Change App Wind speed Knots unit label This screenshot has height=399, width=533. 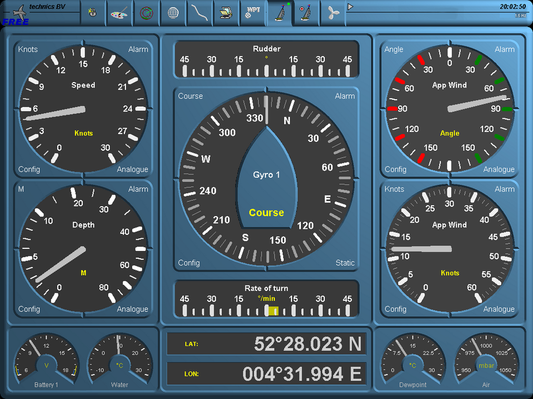[x=394, y=189]
